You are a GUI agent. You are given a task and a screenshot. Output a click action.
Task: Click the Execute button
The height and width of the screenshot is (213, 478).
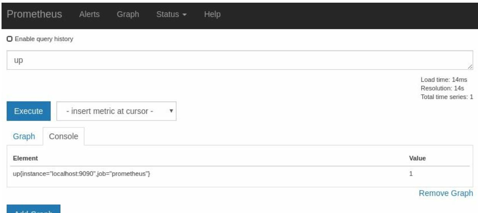[29, 111]
